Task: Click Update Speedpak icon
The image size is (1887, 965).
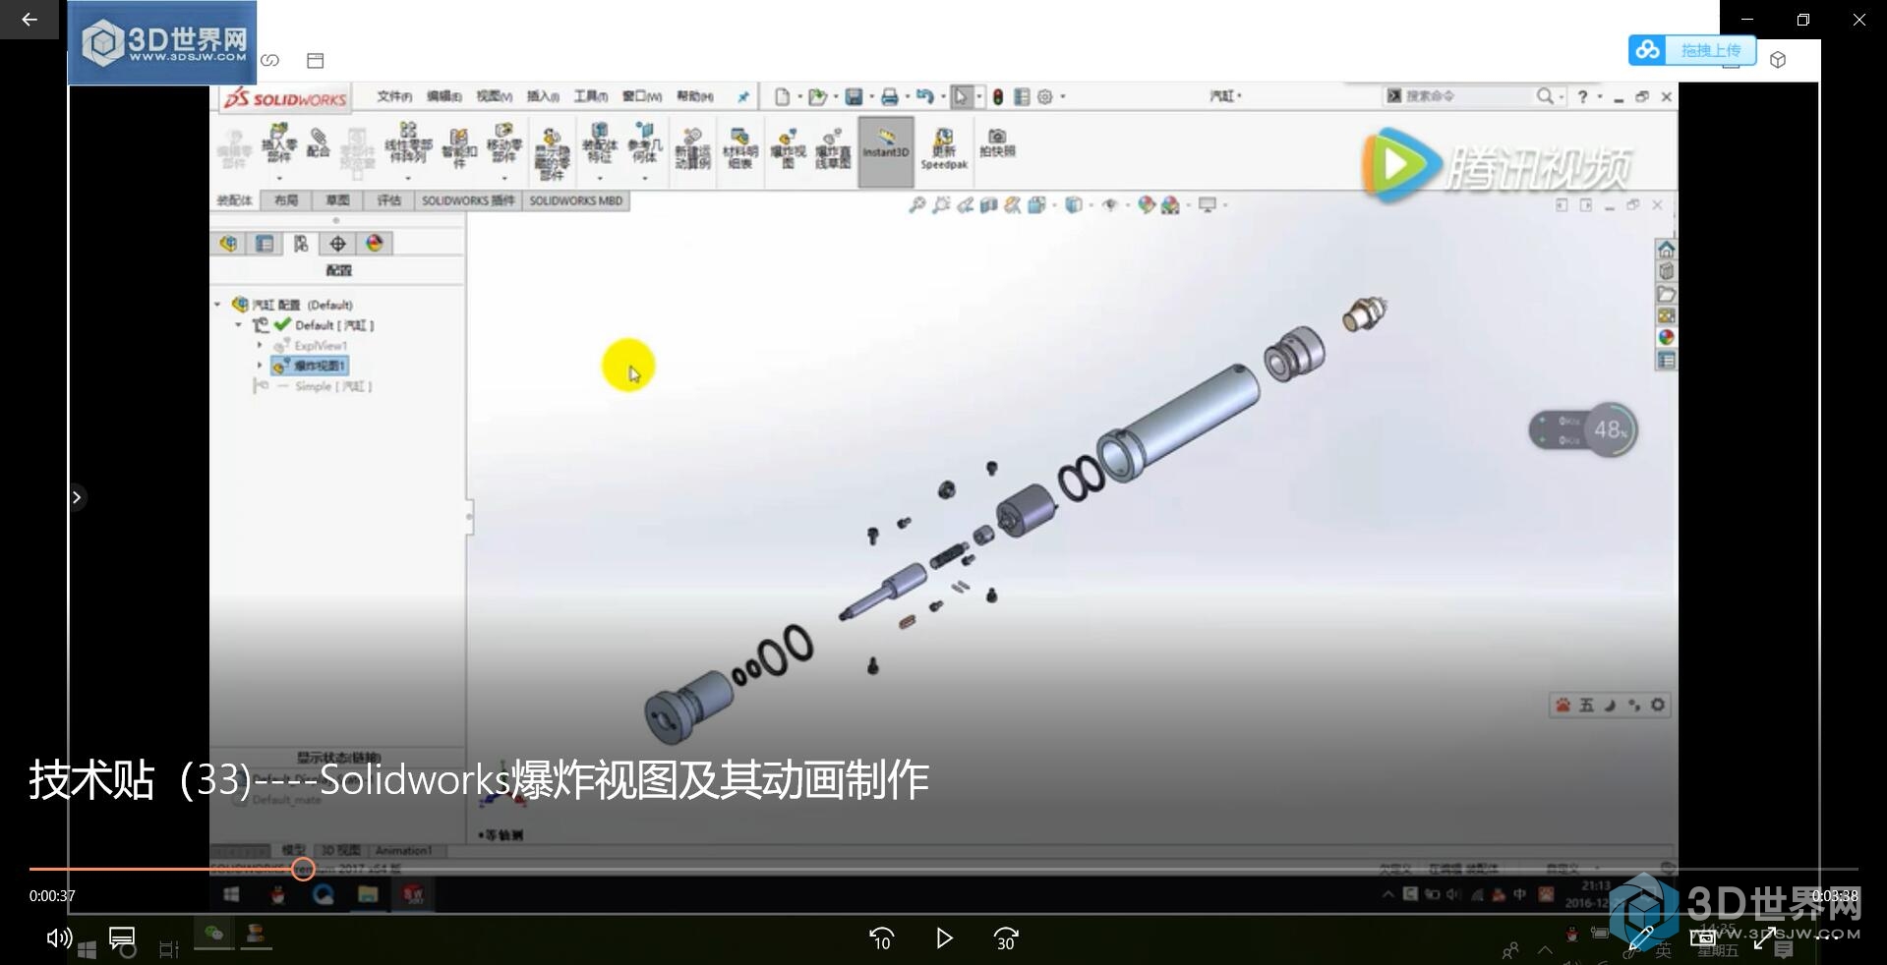Action: (944, 149)
